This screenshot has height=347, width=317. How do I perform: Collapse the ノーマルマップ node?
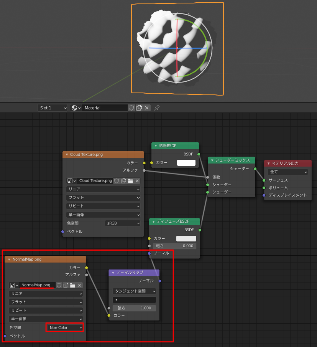pos(113,273)
